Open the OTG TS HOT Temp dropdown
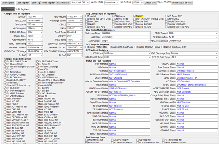The height and width of the screenshot is (144, 219). click(x=127, y=57)
